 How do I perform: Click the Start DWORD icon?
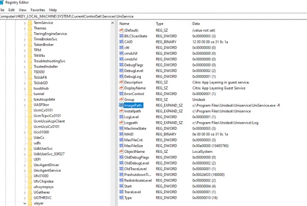coord(121,186)
